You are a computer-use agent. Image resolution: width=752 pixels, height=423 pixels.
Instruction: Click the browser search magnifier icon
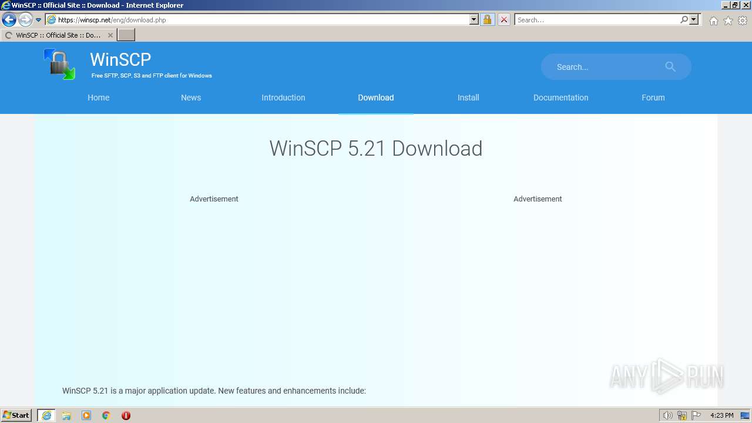[684, 19]
